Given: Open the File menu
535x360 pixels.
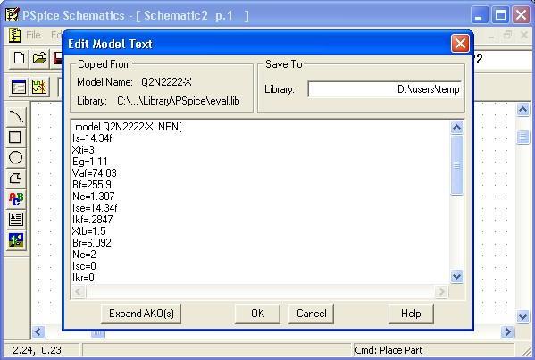Looking at the screenshot, I should click(x=33, y=35).
